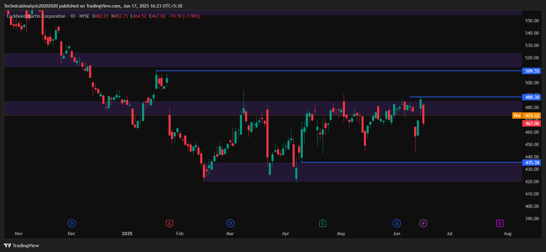
Task: Click the 1D interval in chart legend
Action: point(73,16)
